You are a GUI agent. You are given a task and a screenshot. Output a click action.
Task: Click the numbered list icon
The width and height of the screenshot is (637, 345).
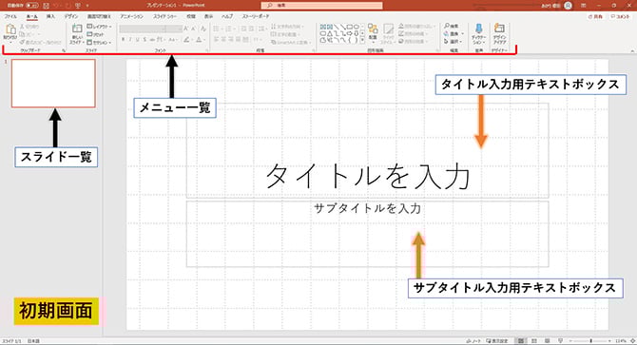(x=229, y=29)
